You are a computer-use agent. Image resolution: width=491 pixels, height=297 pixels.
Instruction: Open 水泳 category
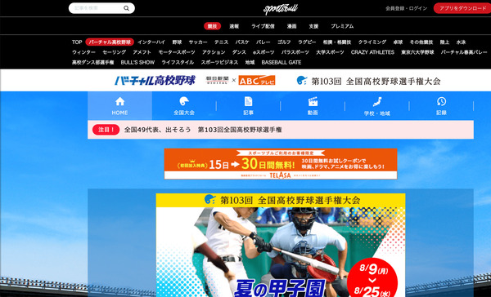pyautogui.click(x=461, y=42)
